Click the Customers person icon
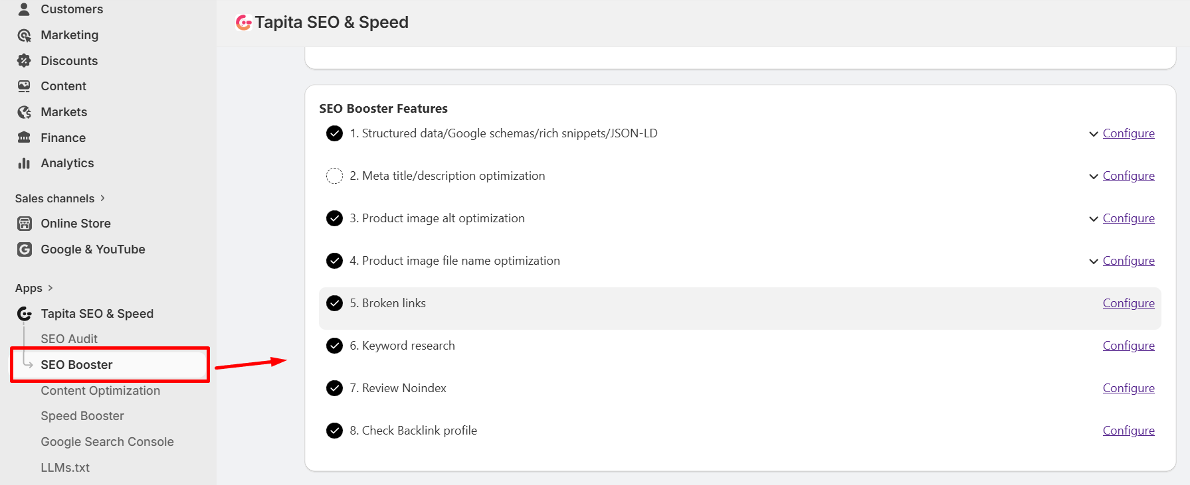This screenshot has height=485, width=1190. [24, 9]
